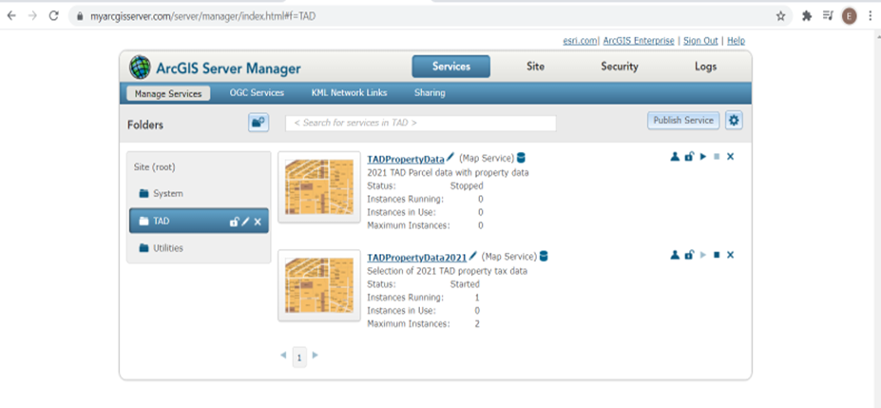Open the TADPropertyData service link
881x408 pixels.
pos(406,159)
